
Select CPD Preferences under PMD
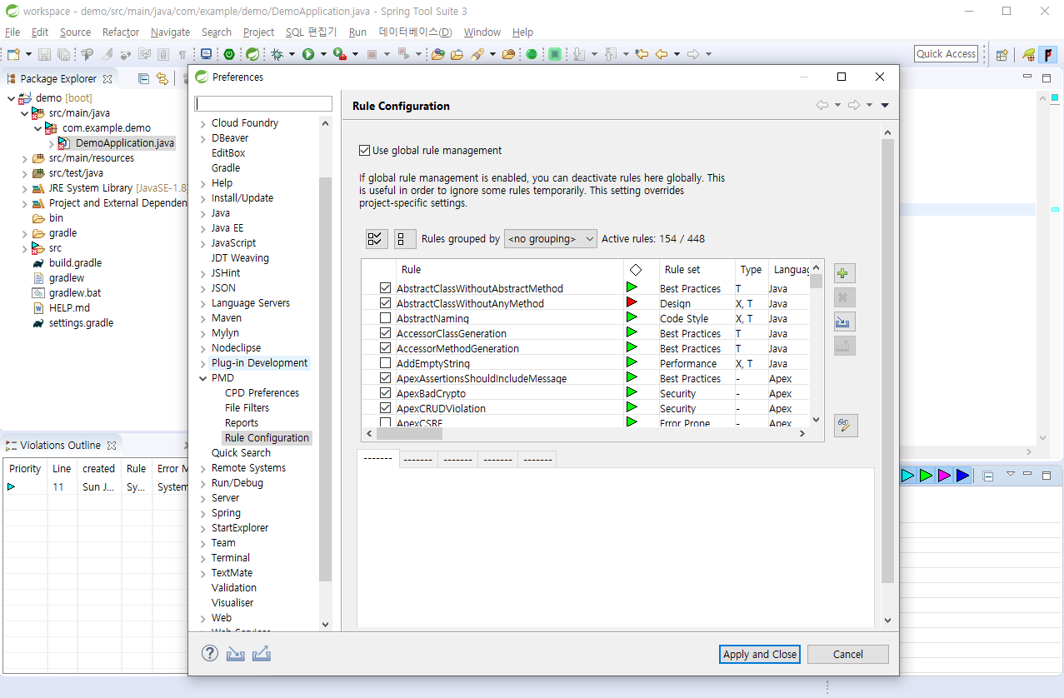coord(262,393)
